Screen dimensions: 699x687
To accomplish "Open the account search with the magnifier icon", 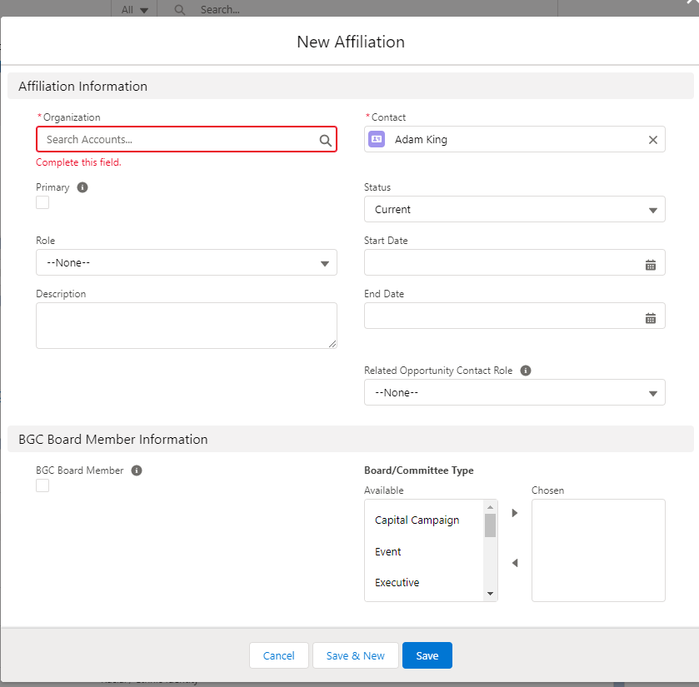I will 325,139.
